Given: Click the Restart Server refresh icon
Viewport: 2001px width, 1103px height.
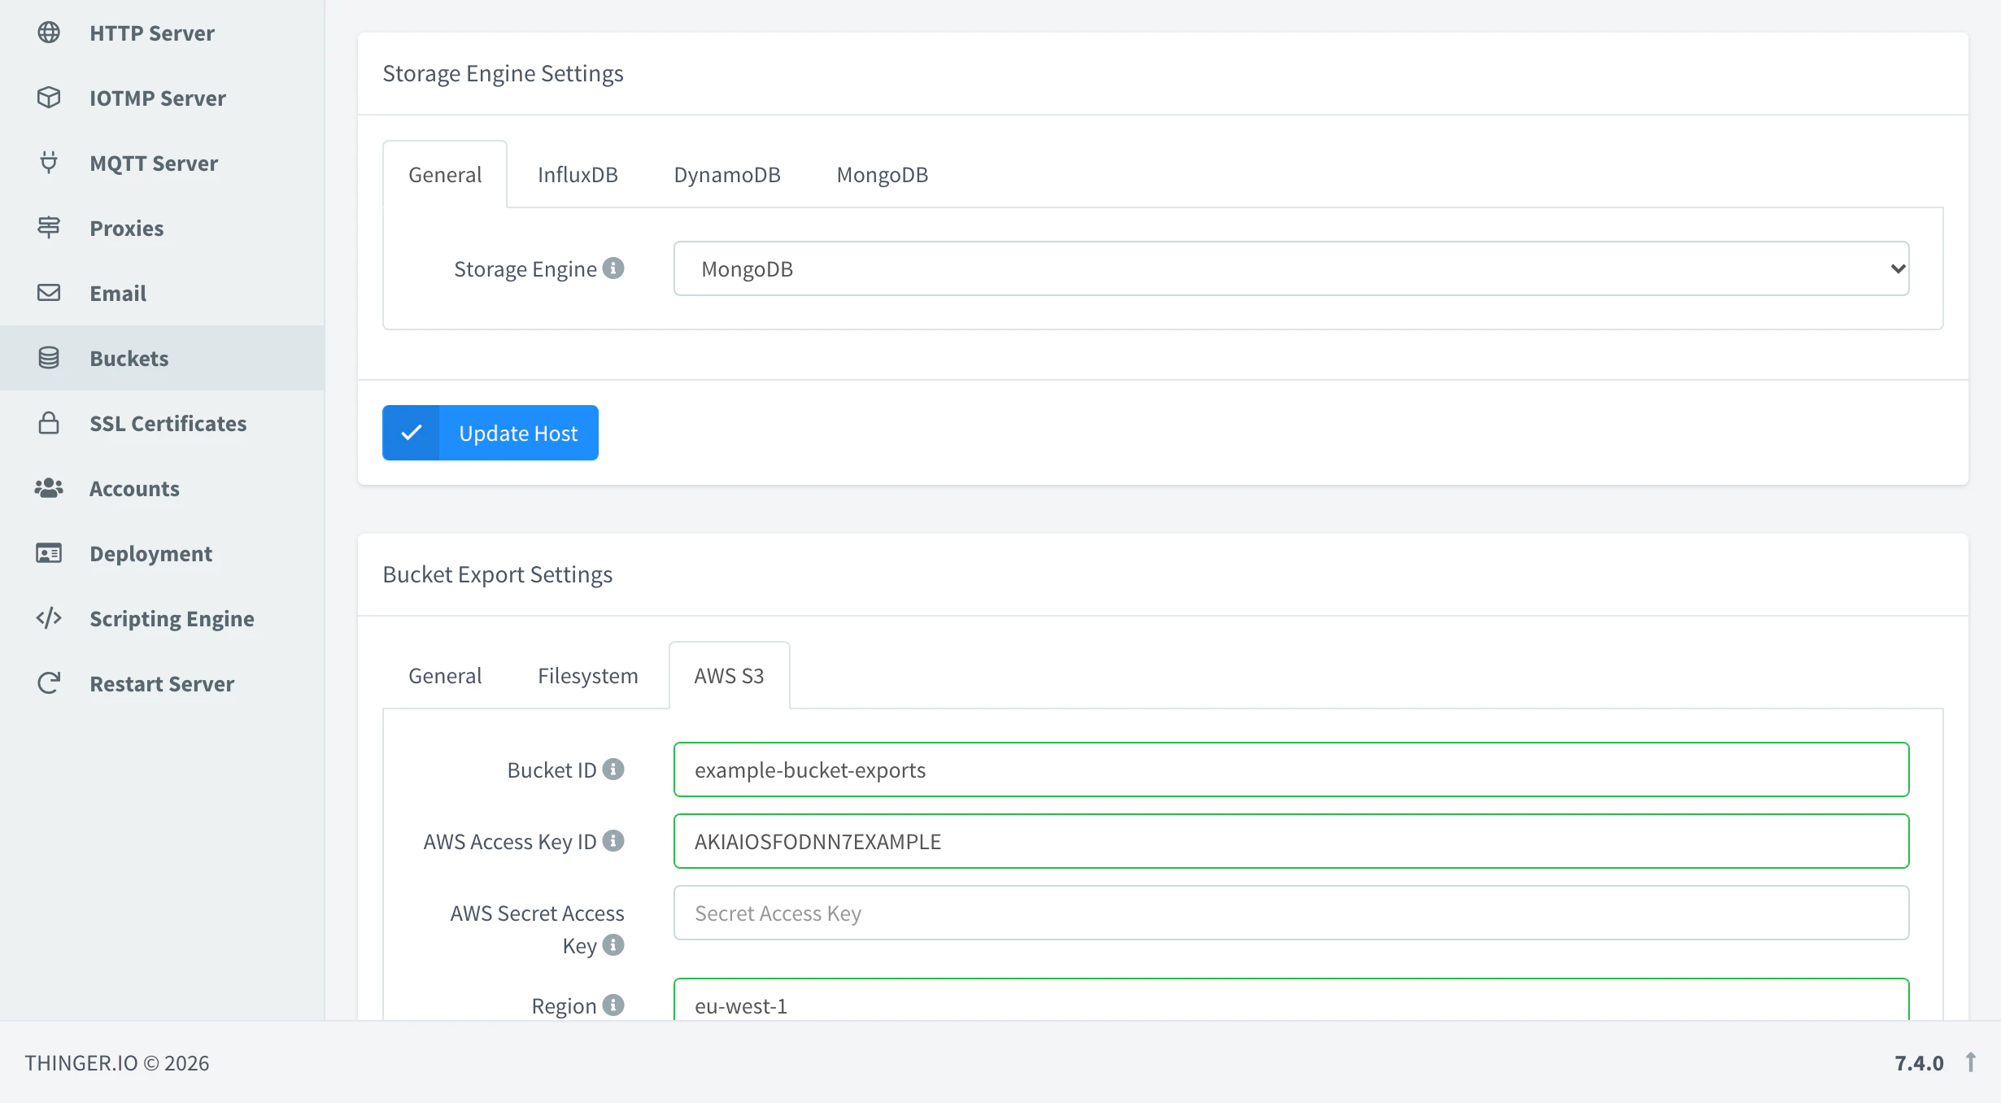Looking at the screenshot, I should (49, 683).
